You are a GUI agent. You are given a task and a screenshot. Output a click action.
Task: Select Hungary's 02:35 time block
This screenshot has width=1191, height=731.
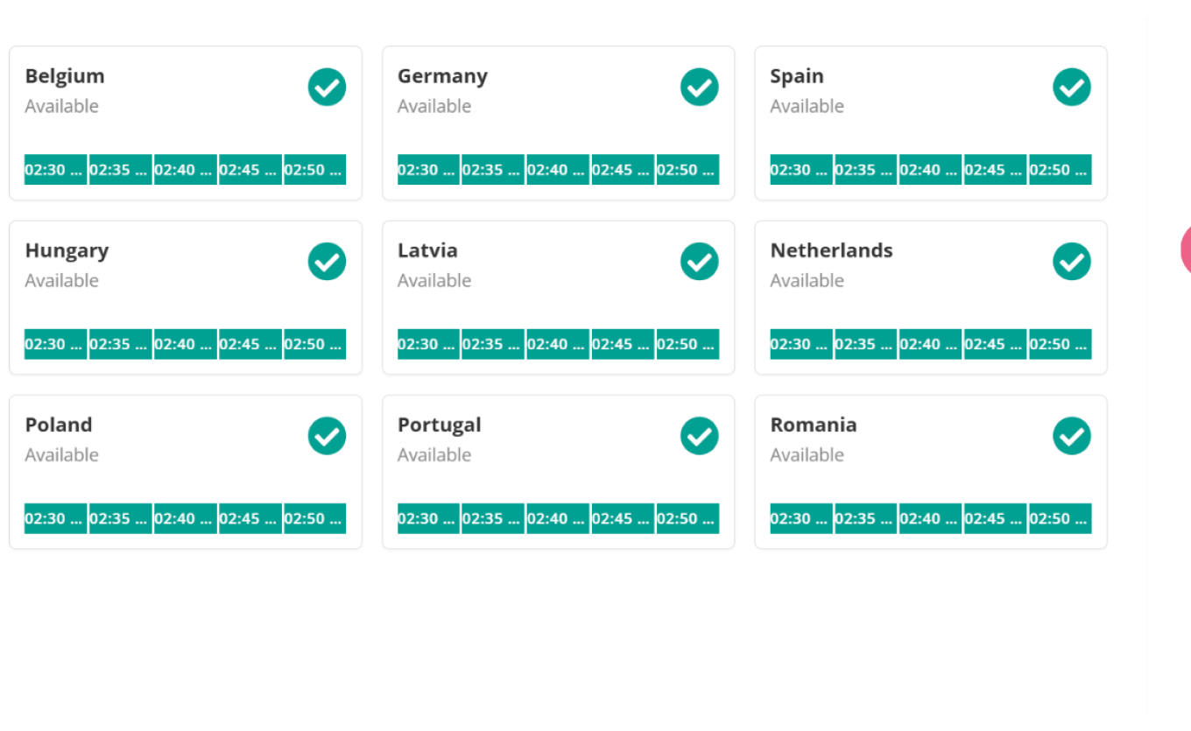click(120, 344)
